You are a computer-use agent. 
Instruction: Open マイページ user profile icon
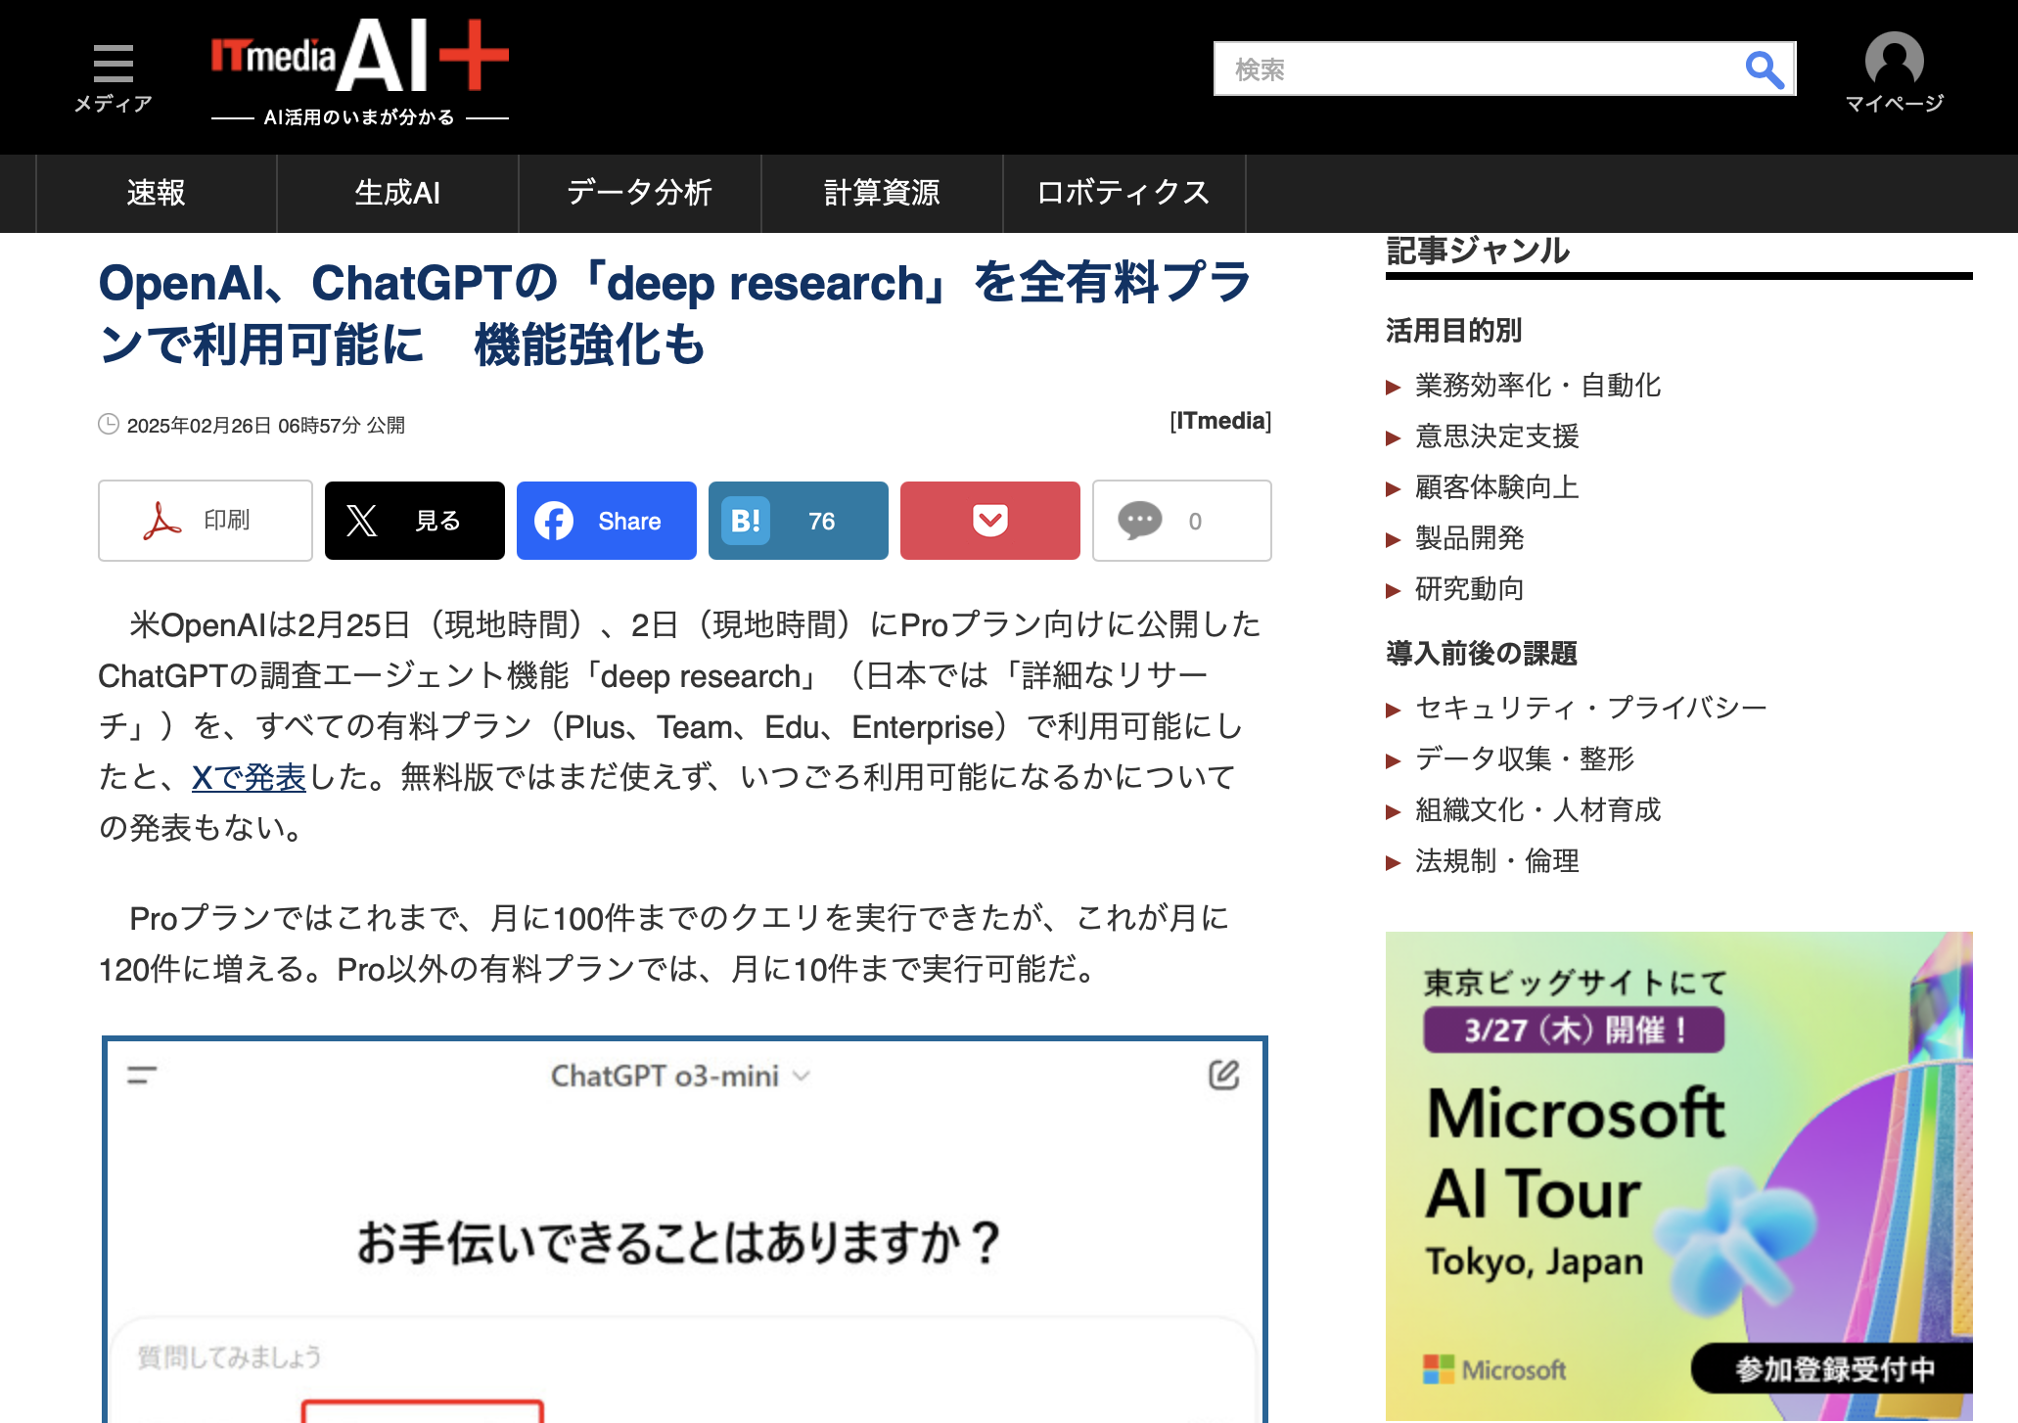coord(1894,73)
